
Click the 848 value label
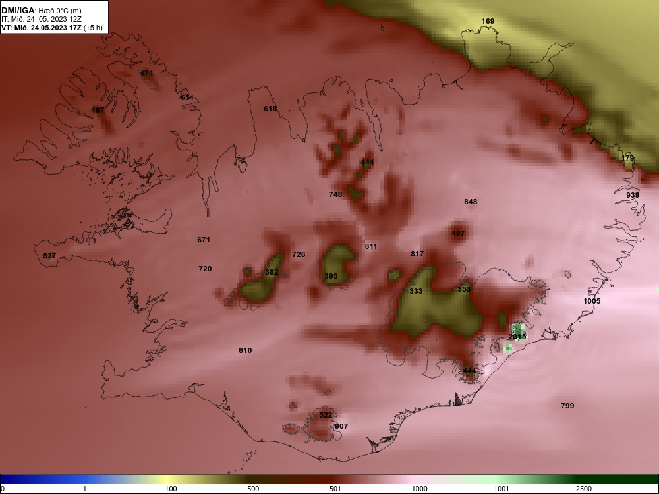tap(471, 202)
